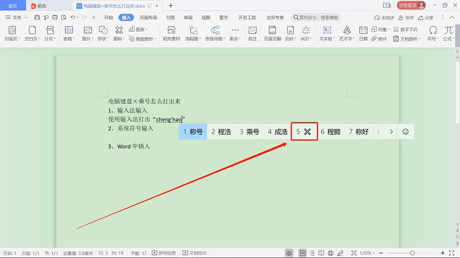Viewport: 460px width, 258px height.
Task: Open the 开始 ribbon tab
Action: 108,18
